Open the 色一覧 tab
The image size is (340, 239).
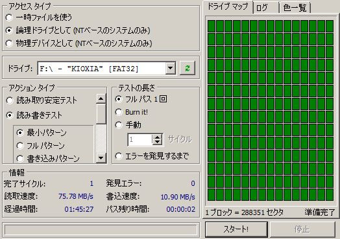coord(295,8)
